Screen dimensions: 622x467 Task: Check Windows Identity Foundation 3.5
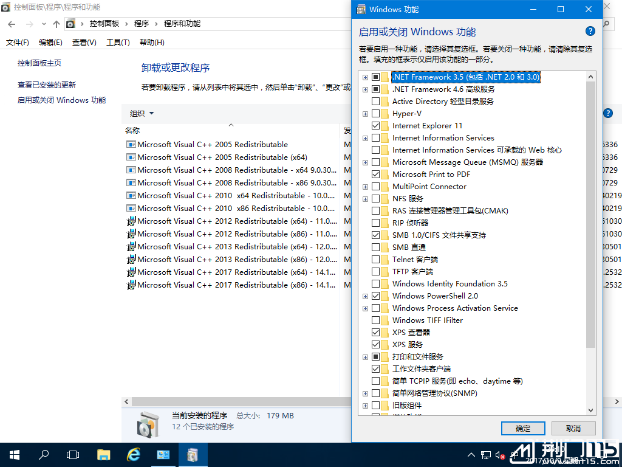click(x=375, y=283)
